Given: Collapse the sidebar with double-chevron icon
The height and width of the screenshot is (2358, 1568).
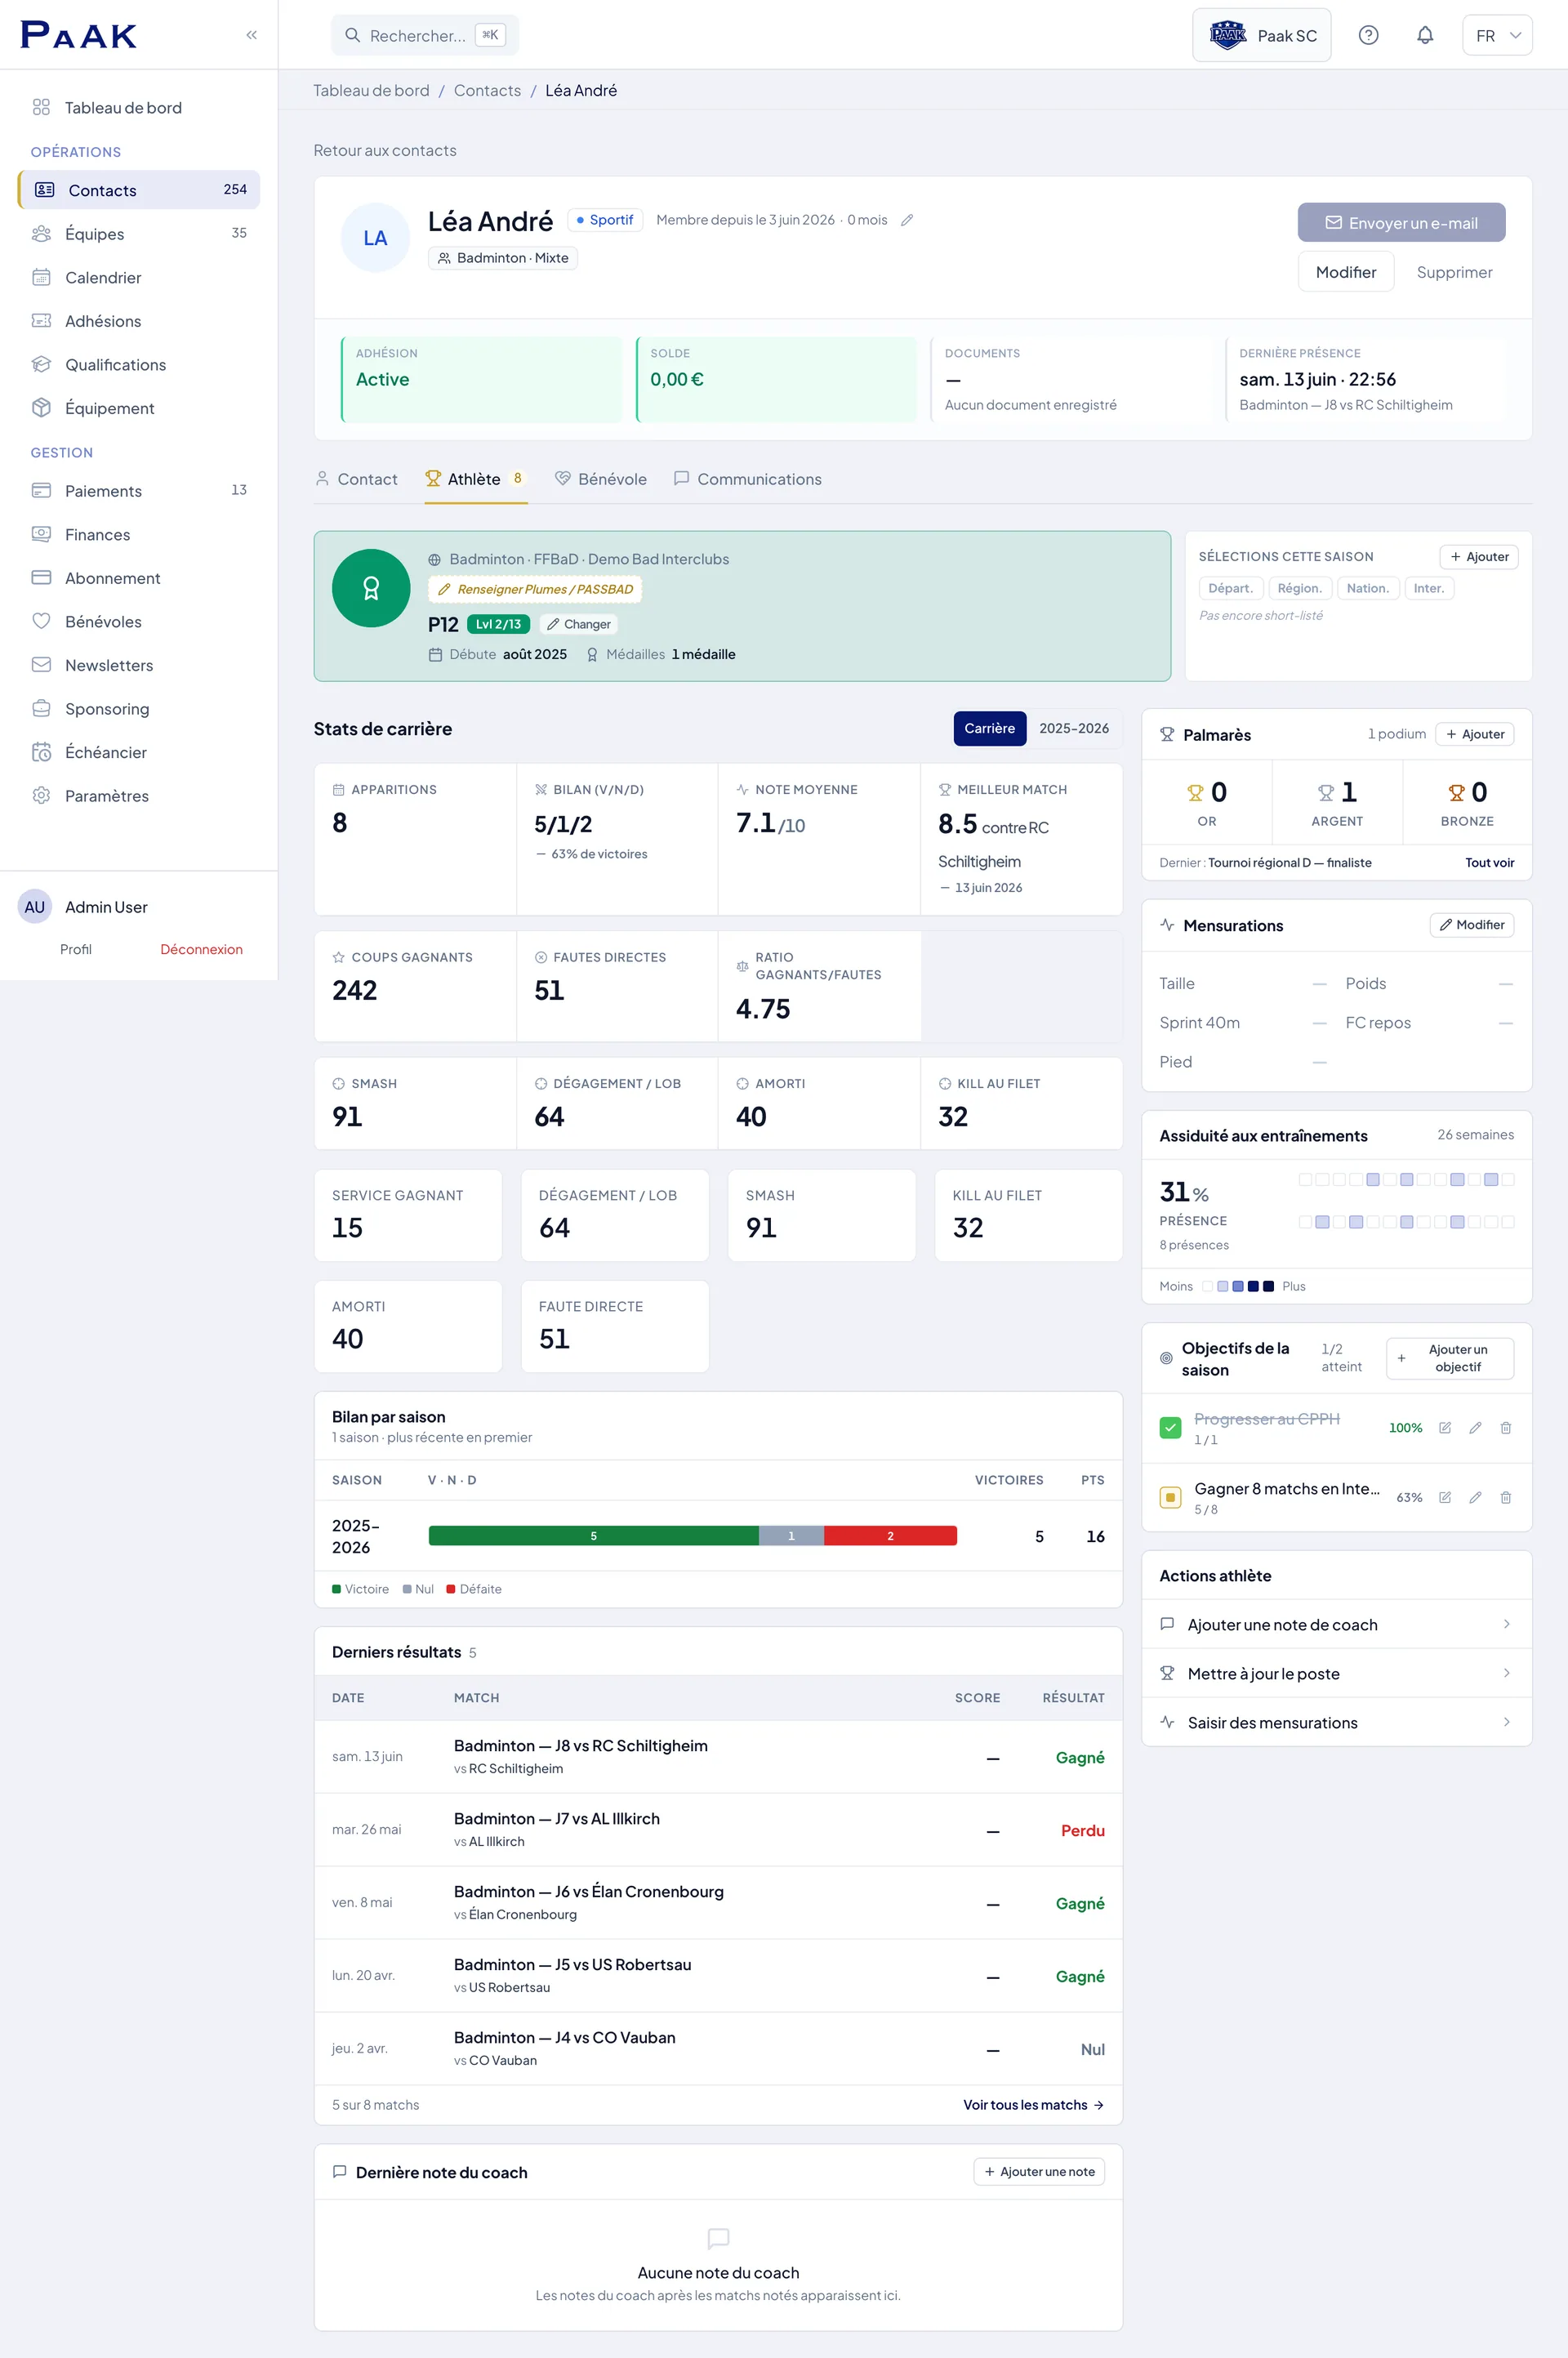Looking at the screenshot, I should click(251, 35).
